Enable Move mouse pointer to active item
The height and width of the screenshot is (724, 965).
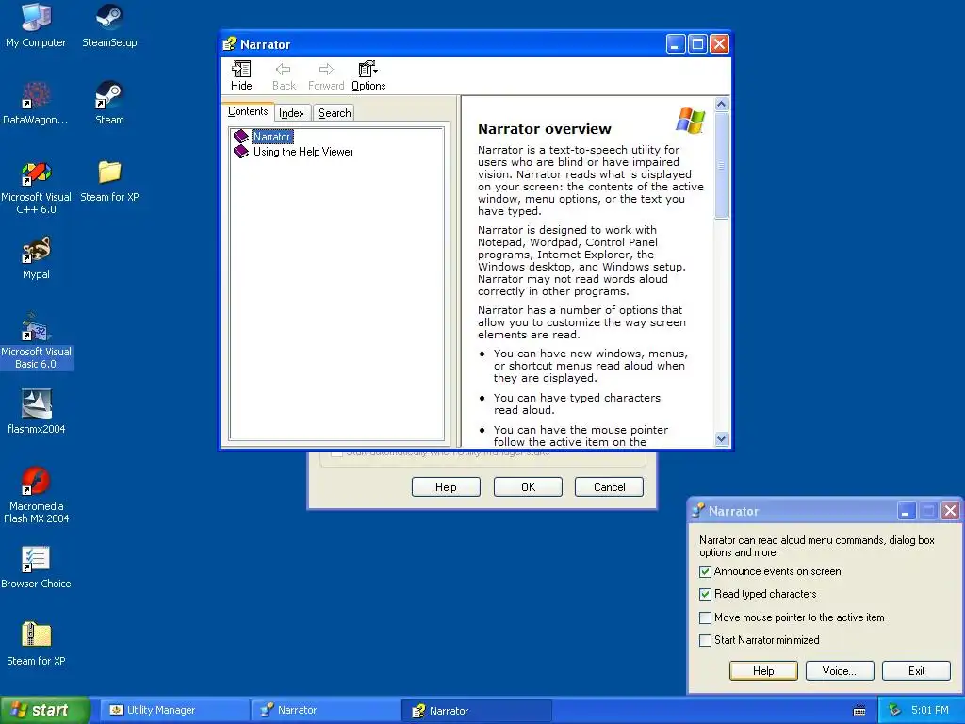(705, 617)
